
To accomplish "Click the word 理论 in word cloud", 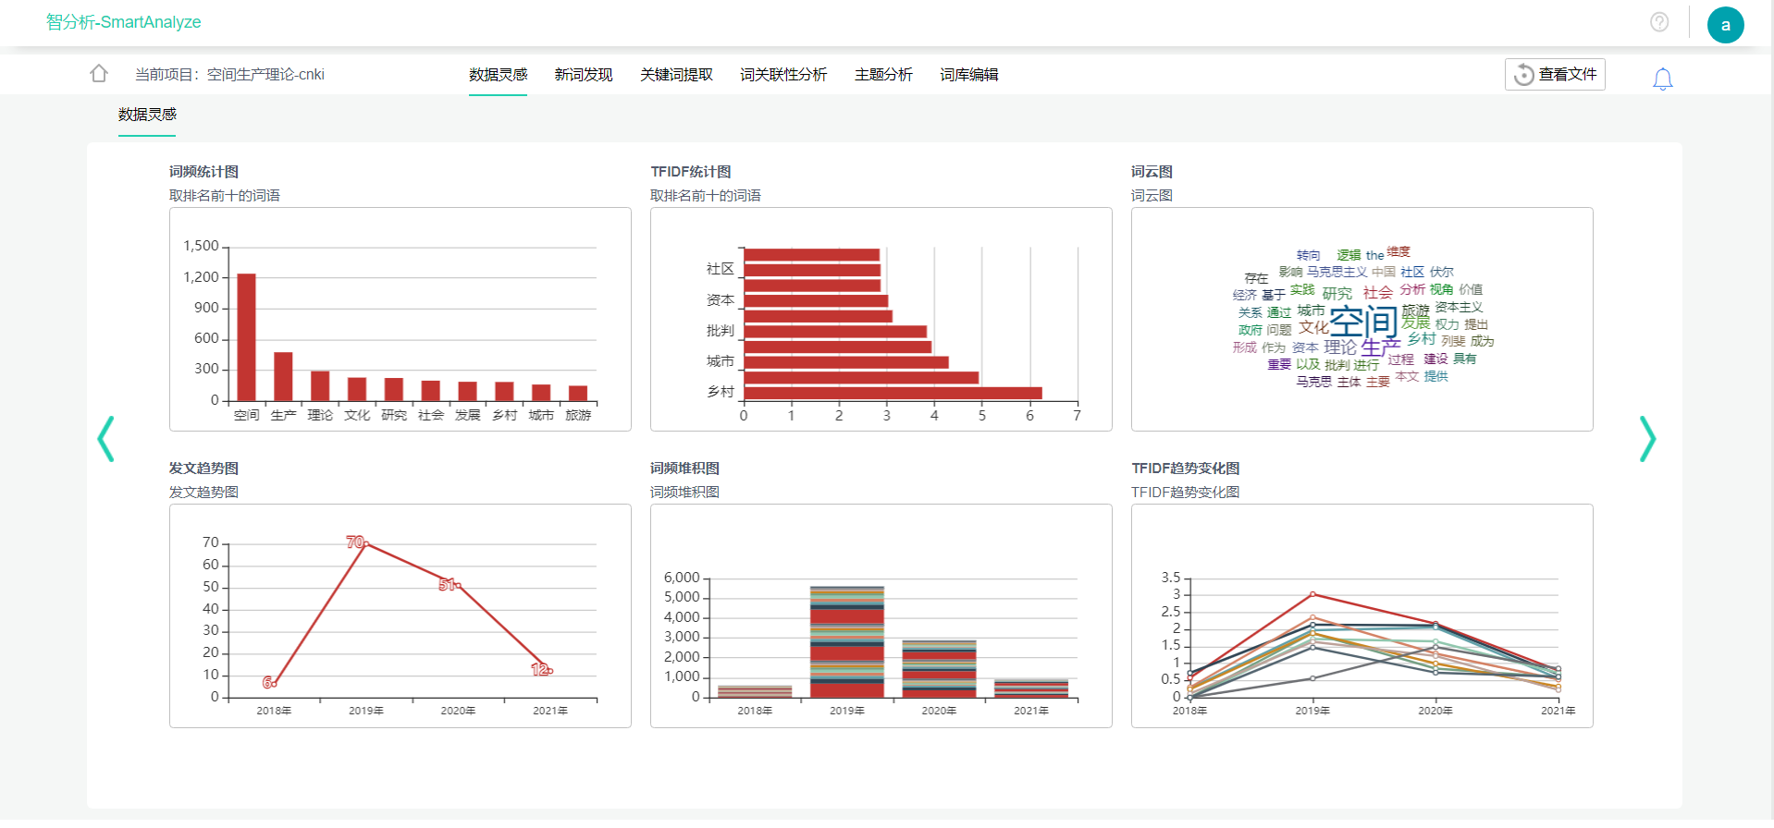I will tap(1340, 347).
